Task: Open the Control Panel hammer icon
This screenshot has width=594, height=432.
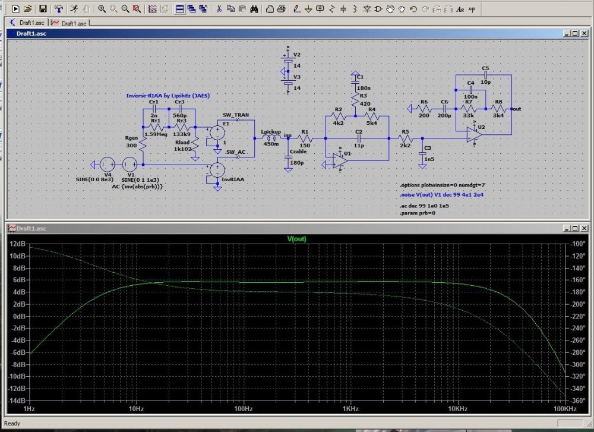Action: [x=58, y=9]
